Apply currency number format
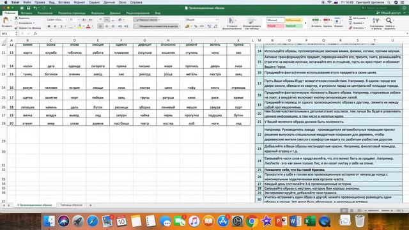 click(x=187, y=26)
